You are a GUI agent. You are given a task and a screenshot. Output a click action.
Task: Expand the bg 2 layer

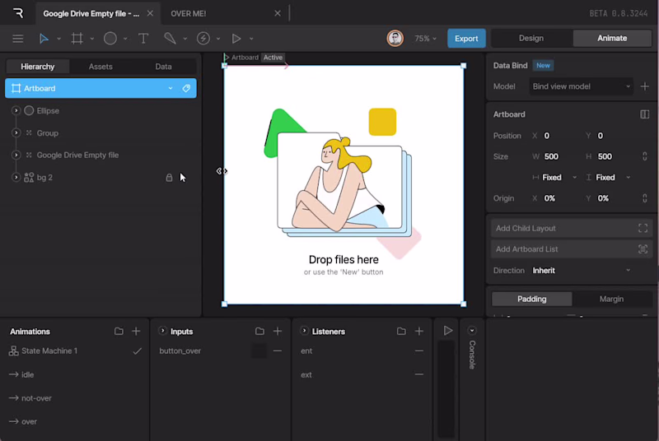pyautogui.click(x=16, y=178)
